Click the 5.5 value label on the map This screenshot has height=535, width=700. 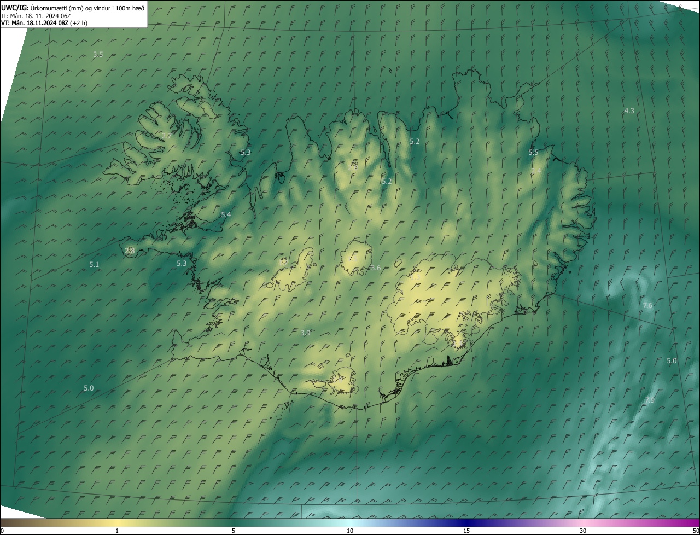(x=533, y=152)
